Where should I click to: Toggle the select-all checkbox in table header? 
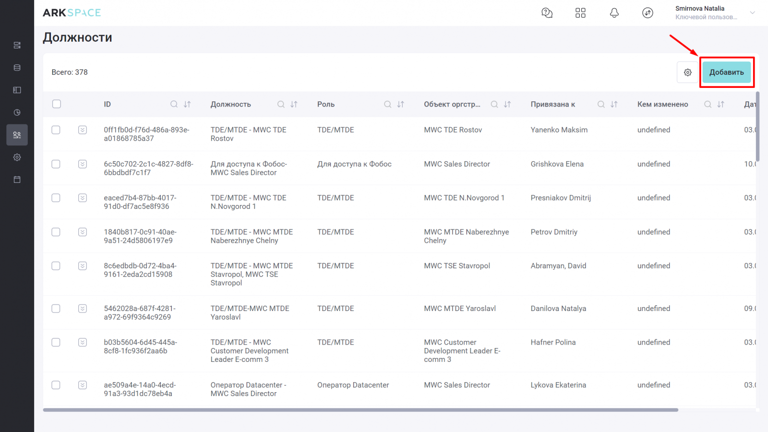57,104
